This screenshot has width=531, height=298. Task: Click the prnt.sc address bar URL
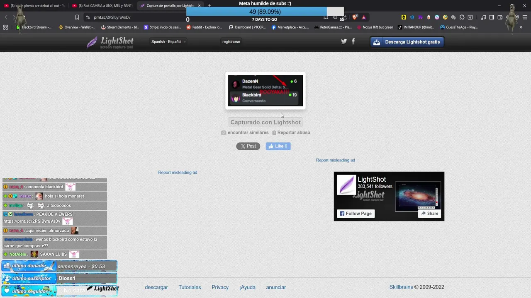pos(112,17)
